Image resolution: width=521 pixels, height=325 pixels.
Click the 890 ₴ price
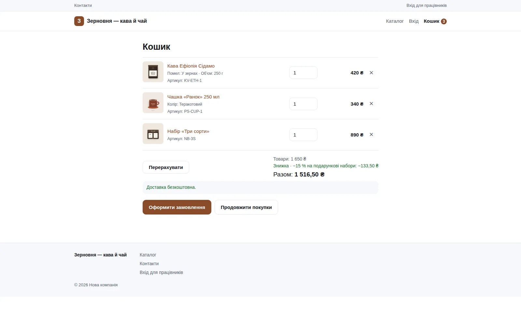pos(357,135)
